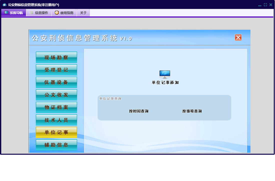Open the 物证档案 module
This screenshot has height=181, width=275.
(x=56, y=107)
